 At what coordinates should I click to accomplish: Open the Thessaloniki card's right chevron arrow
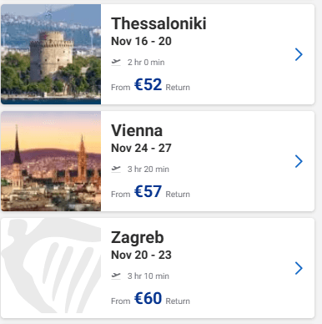click(x=299, y=54)
